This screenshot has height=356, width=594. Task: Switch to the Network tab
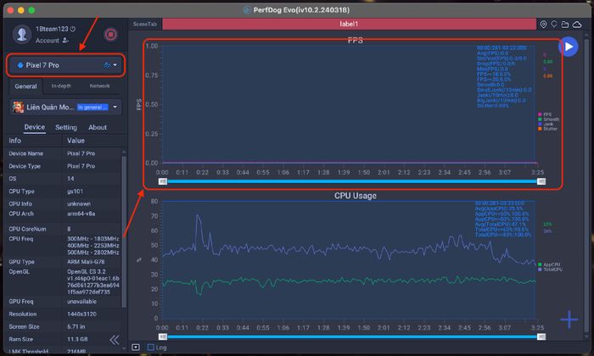point(99,86)
